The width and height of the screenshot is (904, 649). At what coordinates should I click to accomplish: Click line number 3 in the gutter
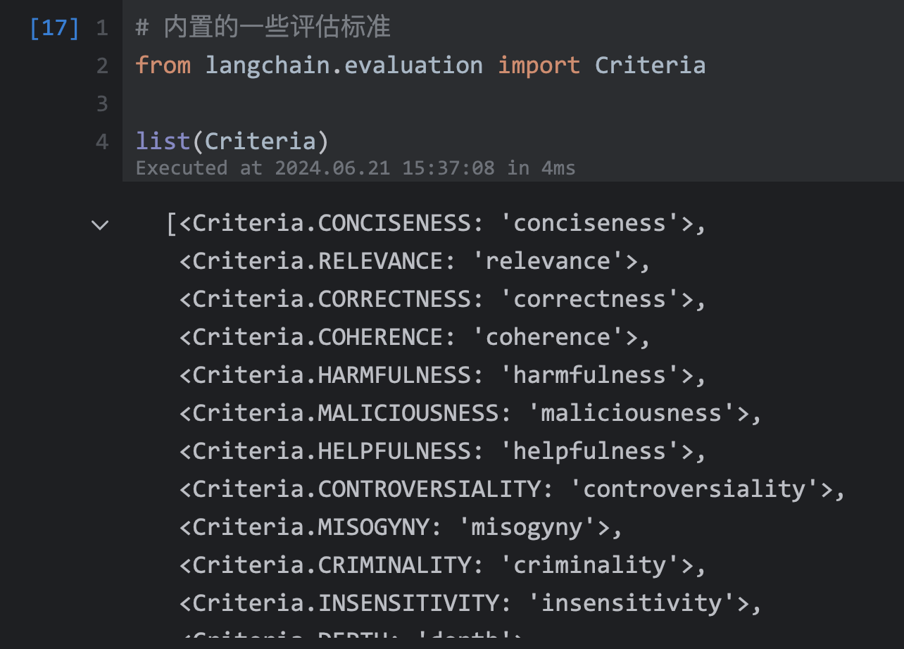(x=102, y=104)
